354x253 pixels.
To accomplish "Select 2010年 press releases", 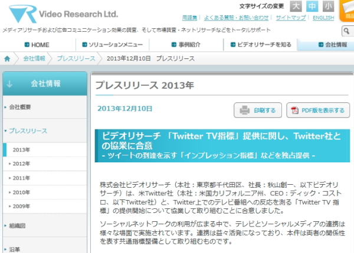I will (45, 192).
